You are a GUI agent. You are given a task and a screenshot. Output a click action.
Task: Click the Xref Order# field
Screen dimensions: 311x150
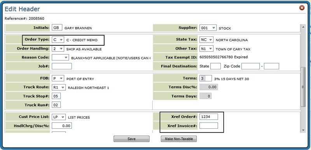(209, 117)
